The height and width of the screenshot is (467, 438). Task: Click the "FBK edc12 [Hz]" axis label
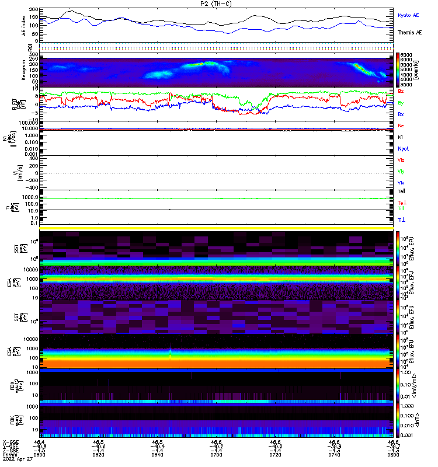pos(16,386)
